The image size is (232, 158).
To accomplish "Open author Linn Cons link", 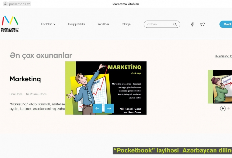I will [x=16, y=94].
